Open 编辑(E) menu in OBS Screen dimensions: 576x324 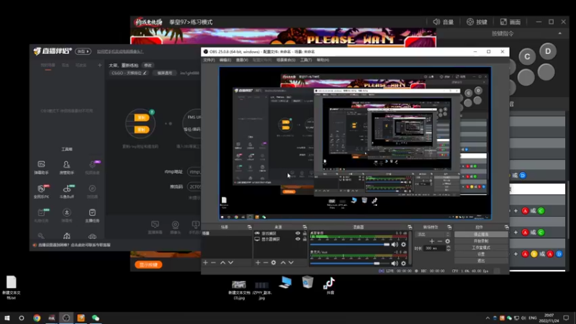225,60
